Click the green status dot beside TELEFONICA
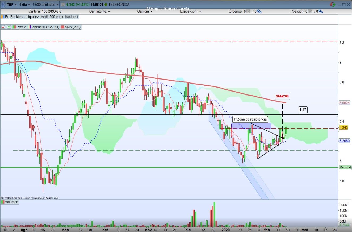This screenshot has height=232, width=352. [106, 5]
